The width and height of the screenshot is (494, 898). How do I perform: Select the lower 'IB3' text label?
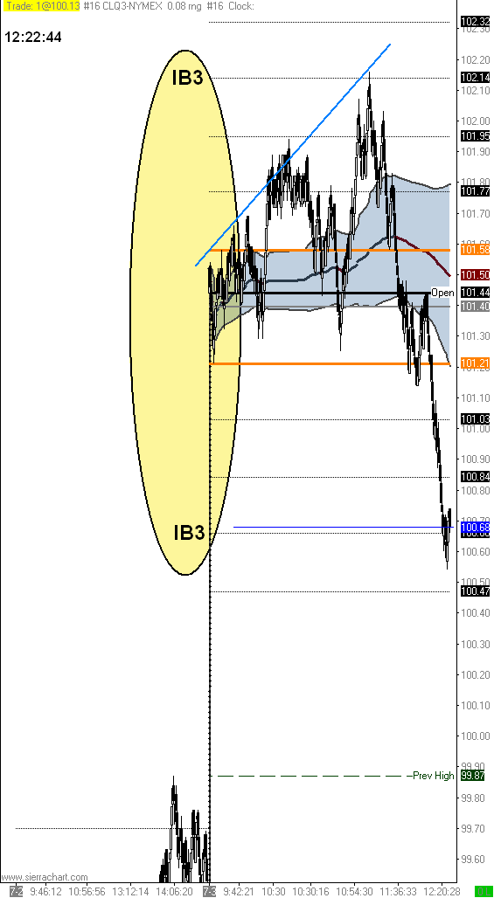tap(189, 533)
